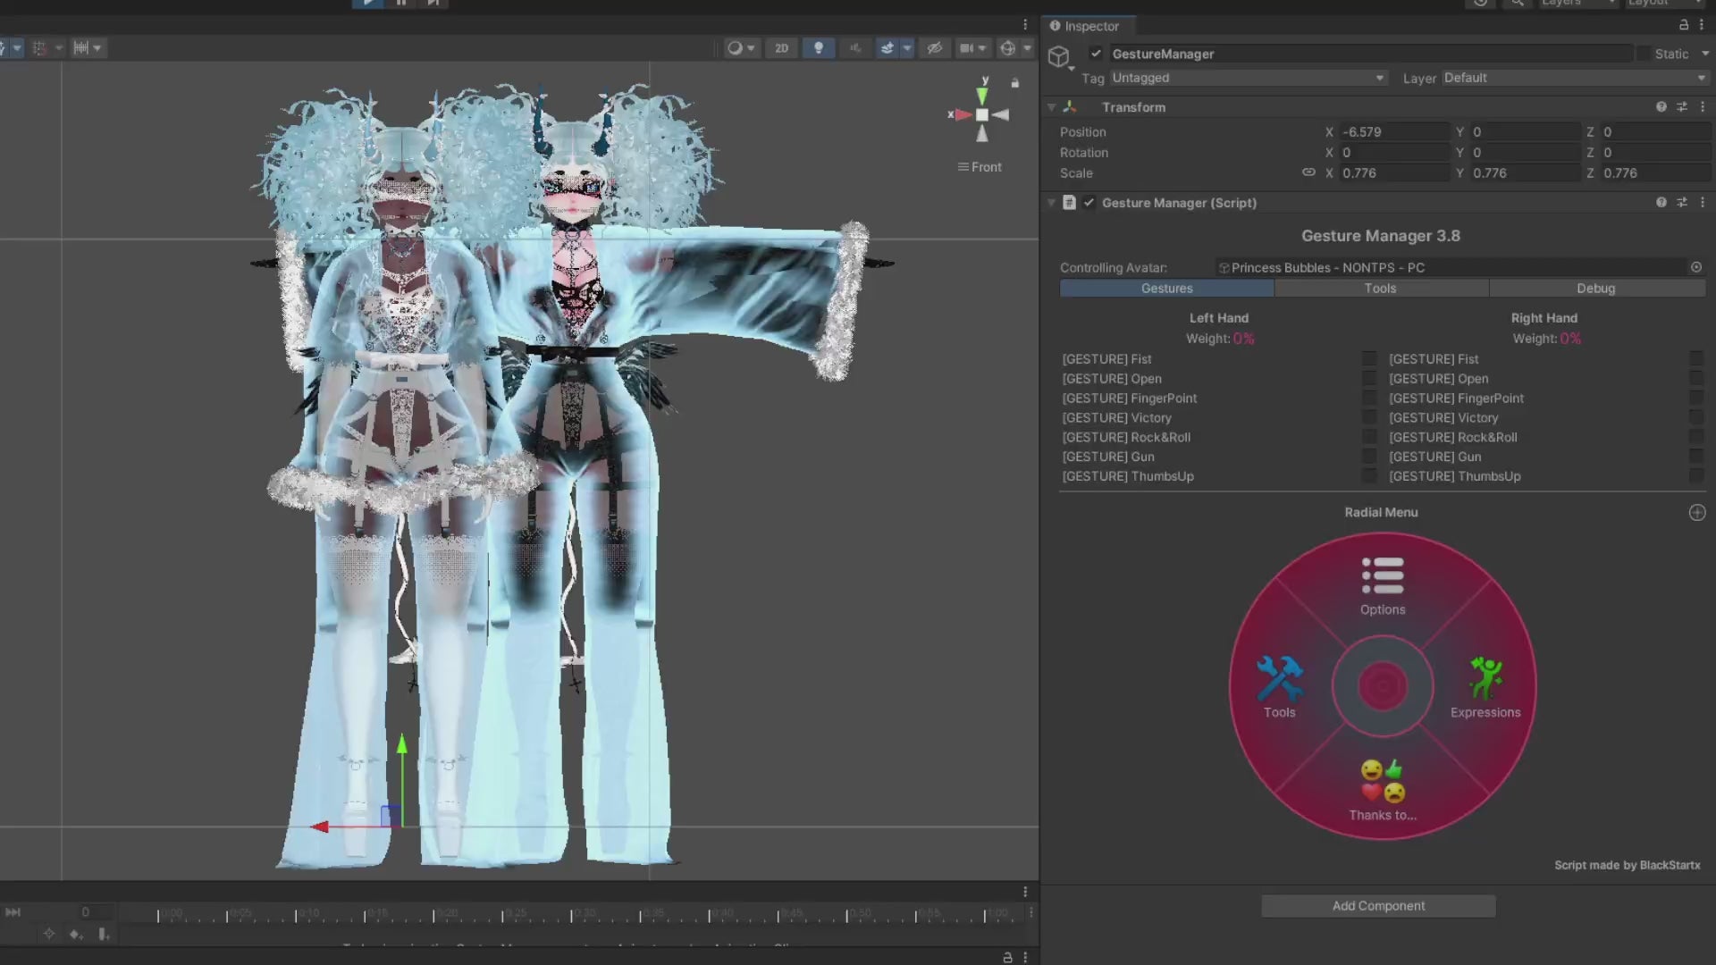Disable the Gesture Manager script checkbox
1716x965 pixels.
pos(1089,203)
